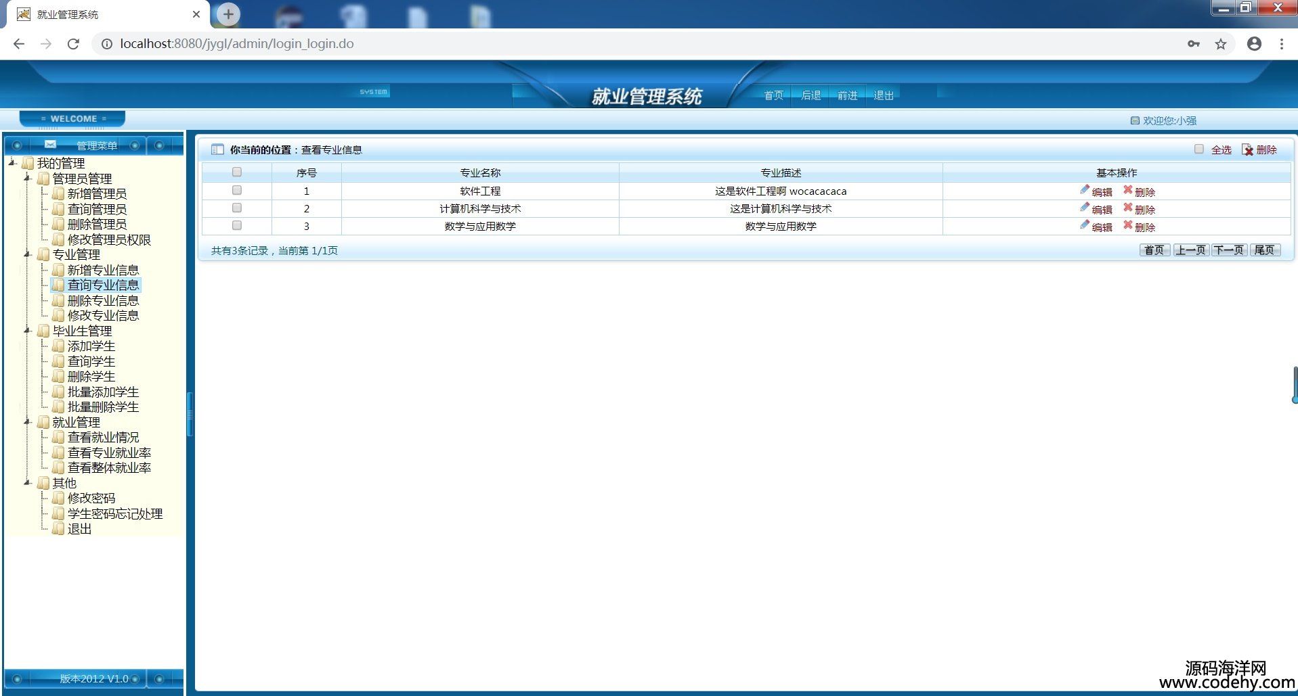Viewport: 1298px width, 696px height.
Task: Bookmark this page with the star icon
Action: (x=1220, y=44)
